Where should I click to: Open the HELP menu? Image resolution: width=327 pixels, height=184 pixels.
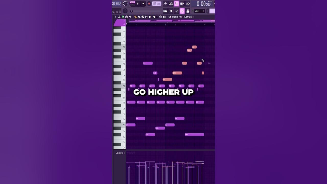(x=119, y=4)
